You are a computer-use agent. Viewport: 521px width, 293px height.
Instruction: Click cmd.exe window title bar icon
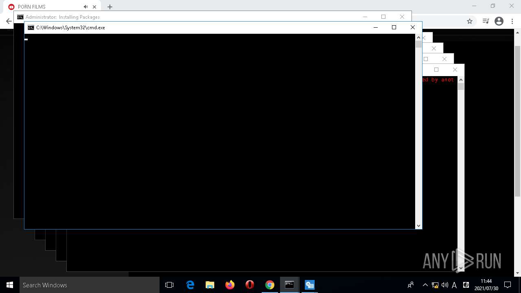click(x=31, y=28)
